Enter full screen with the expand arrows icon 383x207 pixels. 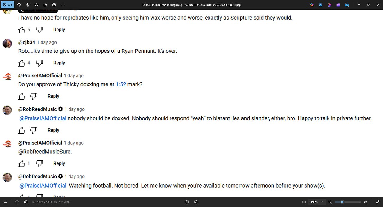[x=378, y=202]
